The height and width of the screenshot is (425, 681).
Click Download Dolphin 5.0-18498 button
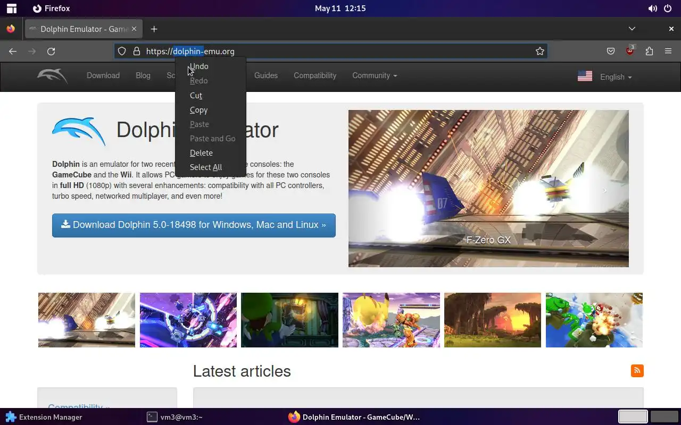pyautogui.click(x=194, y=225)
